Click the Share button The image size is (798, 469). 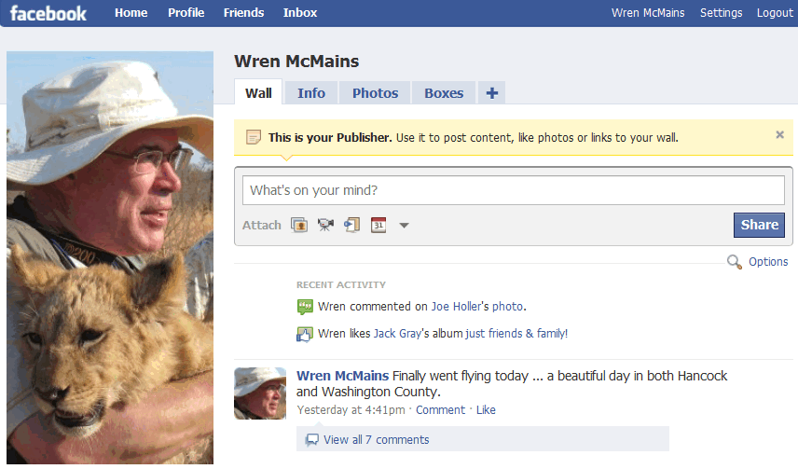pos(759,225)
